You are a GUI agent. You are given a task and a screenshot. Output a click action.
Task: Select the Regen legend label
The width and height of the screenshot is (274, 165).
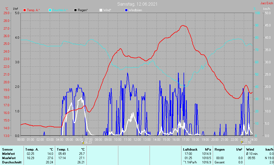(83, 10)
